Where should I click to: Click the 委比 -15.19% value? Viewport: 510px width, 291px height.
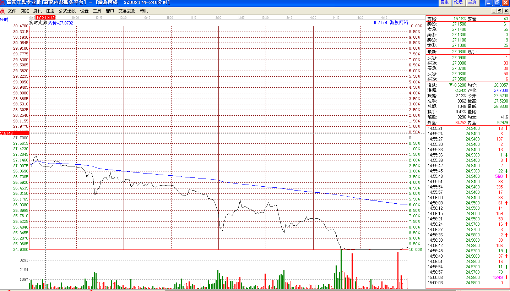(x=459, y=18)
